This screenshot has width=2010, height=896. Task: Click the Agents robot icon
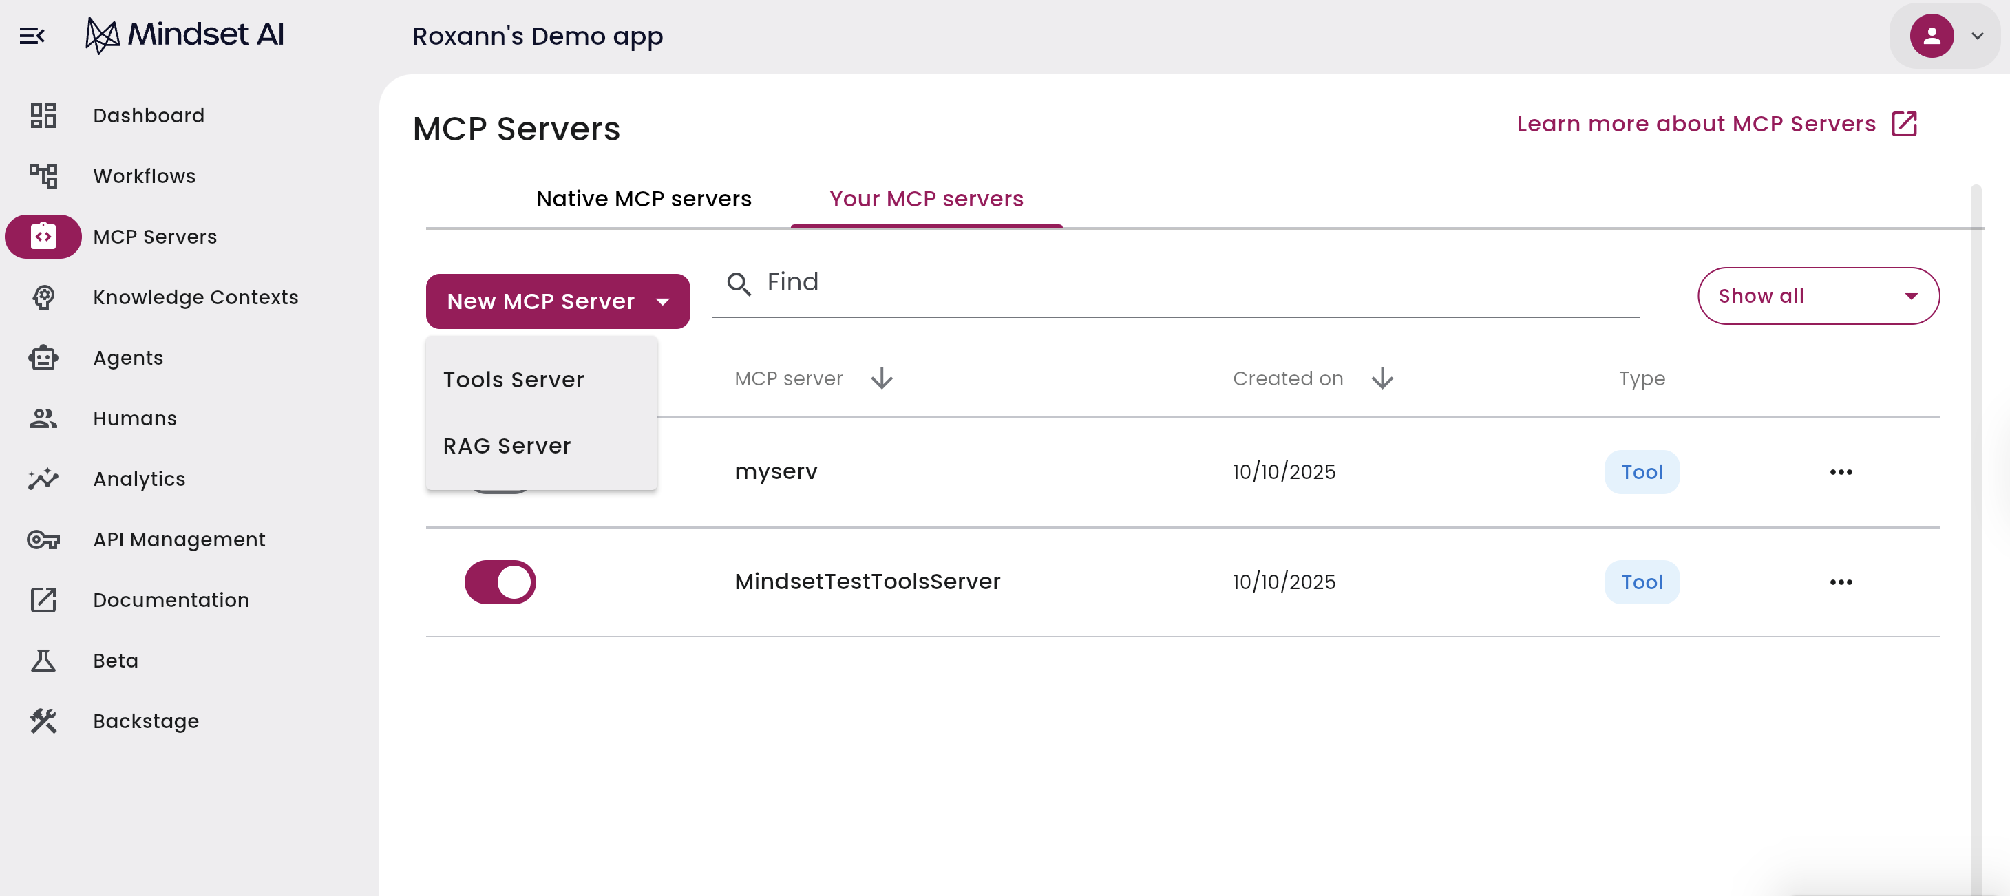43,358
